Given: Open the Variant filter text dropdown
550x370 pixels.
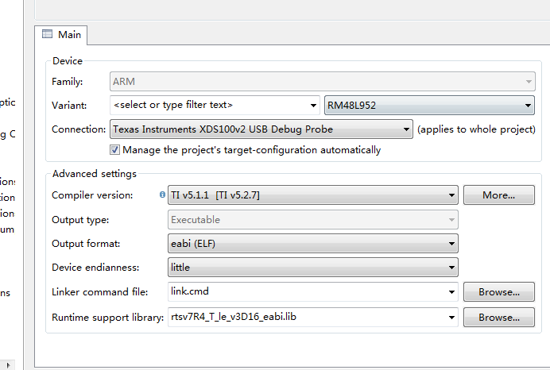Looking at the screenshot, I should [313, 105].
